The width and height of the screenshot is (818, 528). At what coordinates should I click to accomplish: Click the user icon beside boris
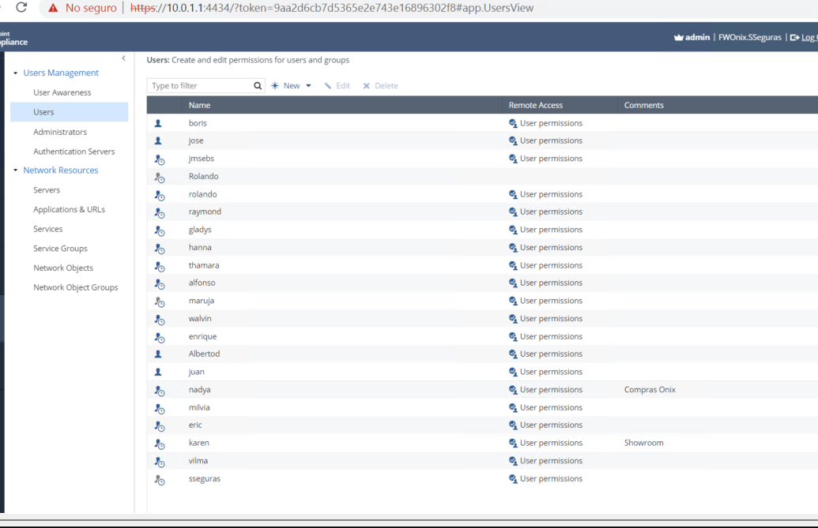(x=158, y=123)
